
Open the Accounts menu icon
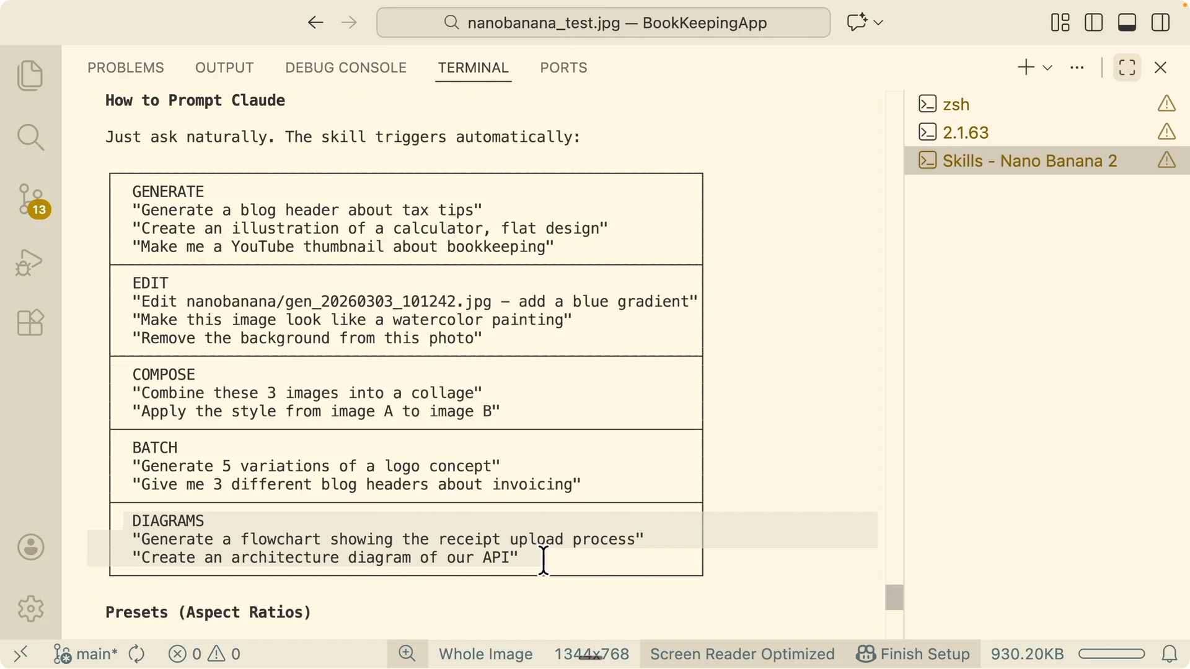(30, 548)
